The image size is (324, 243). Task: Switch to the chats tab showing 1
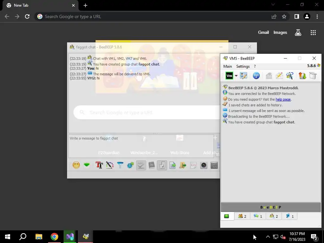pyautogui.click(x=258, y=216)
